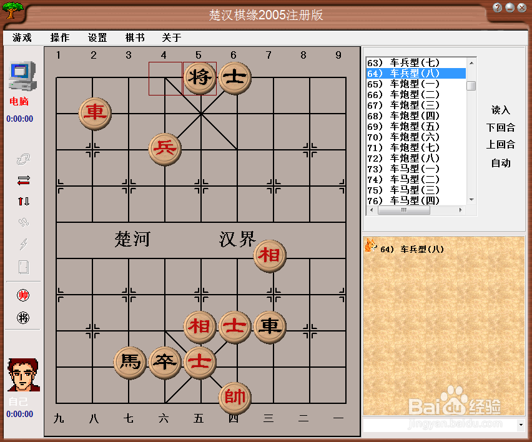Screen dimensions: 532x442
Task: Click the vertical scrollbar thumb of list
Action: click(471, 86)
